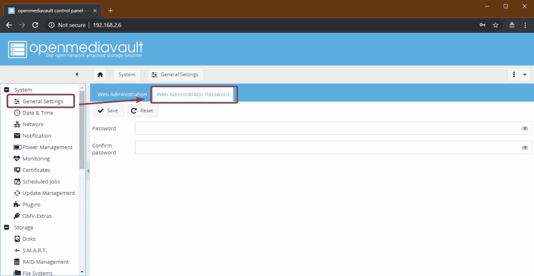Image resolution: width=534 pixels, height=276 pixels.
Task: Open the user dropdown arrow at top right
Action: pos(525,75)
